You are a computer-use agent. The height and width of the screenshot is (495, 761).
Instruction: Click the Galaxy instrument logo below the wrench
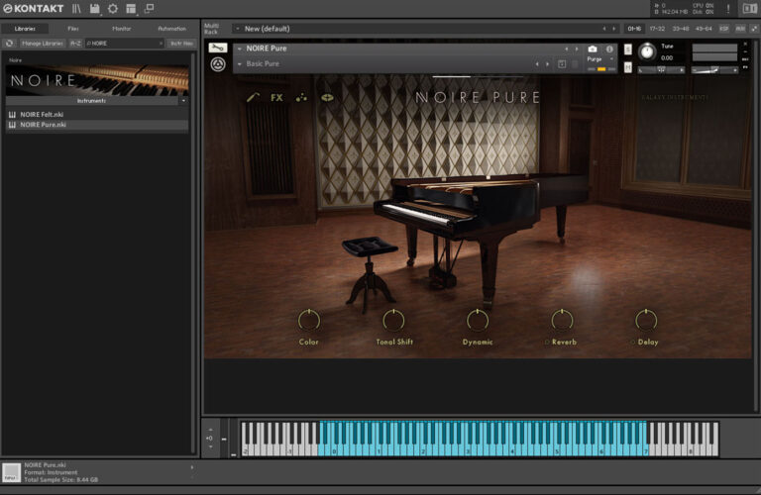point(218,64)
